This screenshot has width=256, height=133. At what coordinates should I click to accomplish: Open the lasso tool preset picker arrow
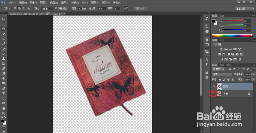pos(10,8)
